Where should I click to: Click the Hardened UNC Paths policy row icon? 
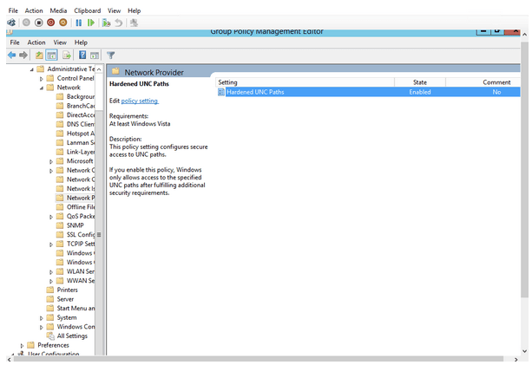click(221, 92)
